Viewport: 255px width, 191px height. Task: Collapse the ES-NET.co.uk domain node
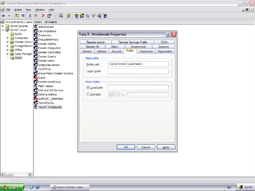(x=3, y=30)
